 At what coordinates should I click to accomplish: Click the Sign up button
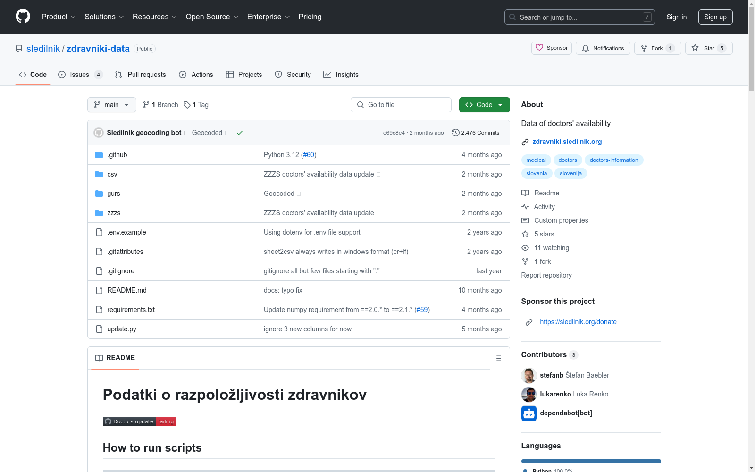click(x=715, y=17)
